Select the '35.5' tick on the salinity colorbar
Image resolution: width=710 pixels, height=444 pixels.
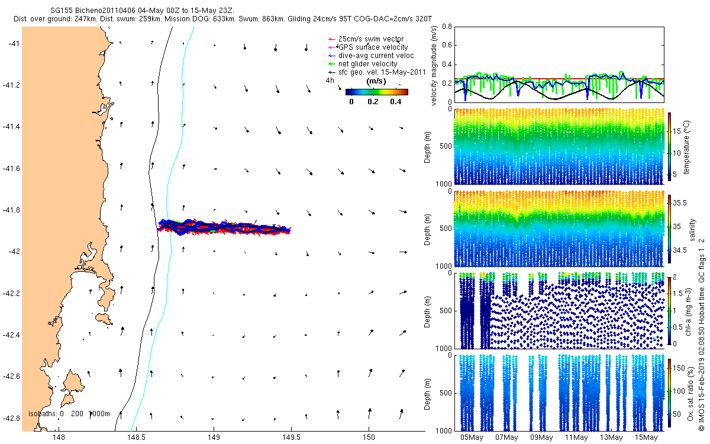(x=680, y=202)
